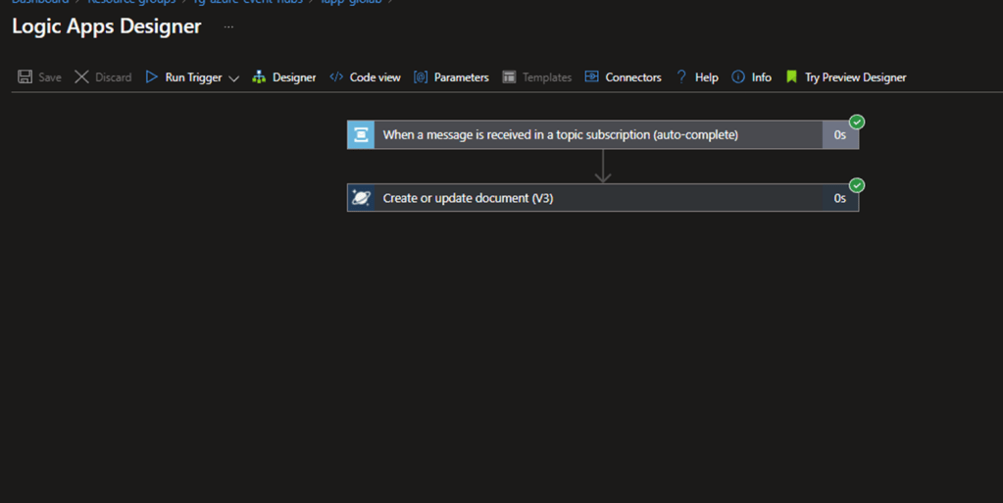
Task: Expand the topic subscription trigger step
Action: [560, 135]
